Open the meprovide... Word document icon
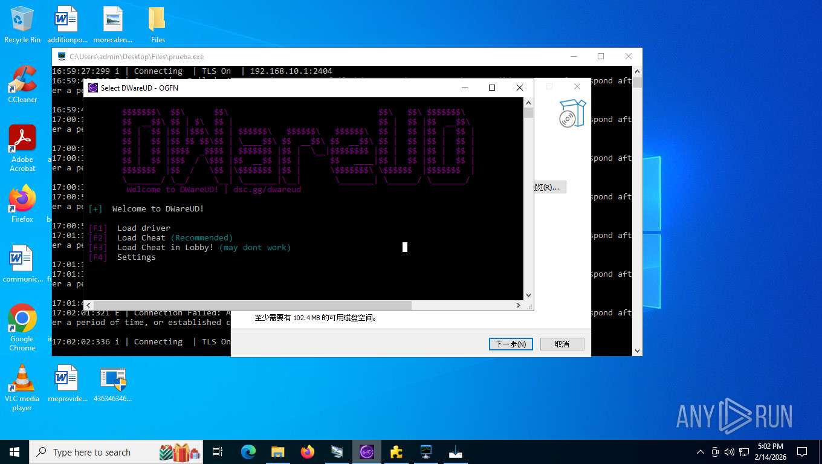Screen dimensions: 822x464 coord(67,383)
